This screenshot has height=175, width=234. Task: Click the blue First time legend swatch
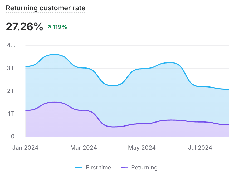coord(79,167)
